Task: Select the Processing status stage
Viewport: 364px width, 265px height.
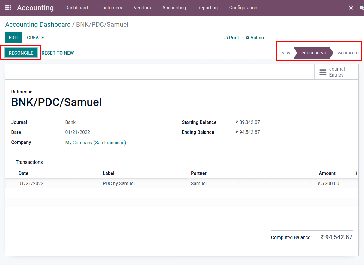Action: pos(314,53)
